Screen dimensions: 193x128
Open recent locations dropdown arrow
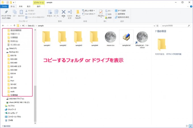pos(11,26)
